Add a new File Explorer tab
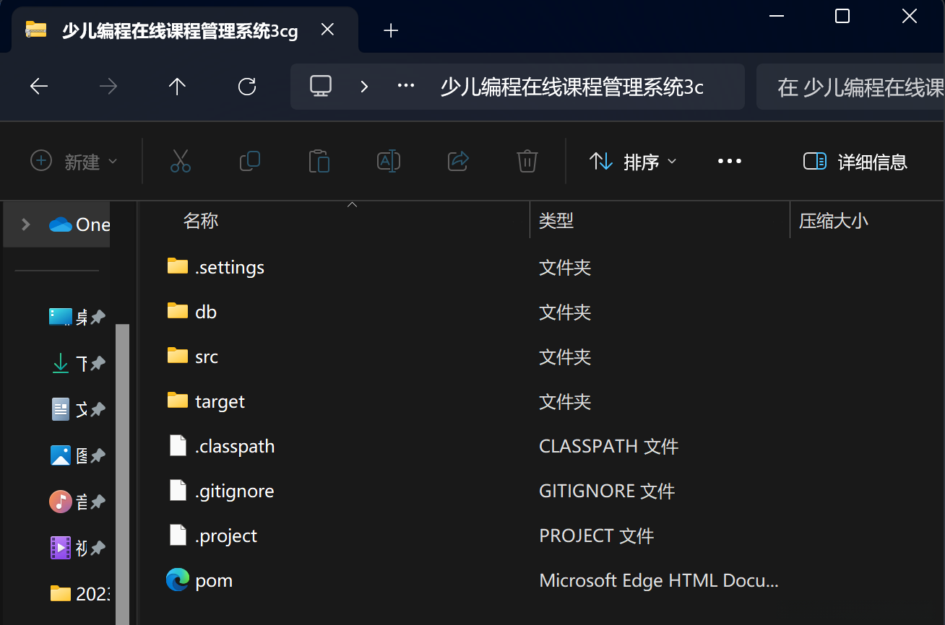This screenshot has width=945, height=625. point(391,30)
